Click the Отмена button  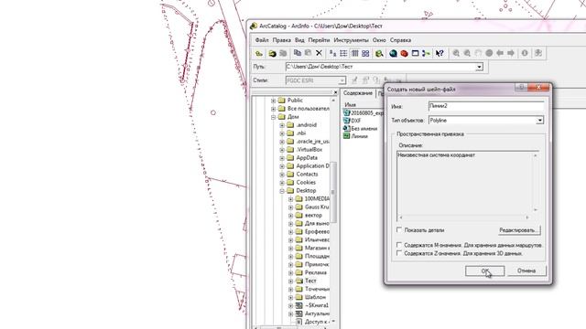click(526, 271)
